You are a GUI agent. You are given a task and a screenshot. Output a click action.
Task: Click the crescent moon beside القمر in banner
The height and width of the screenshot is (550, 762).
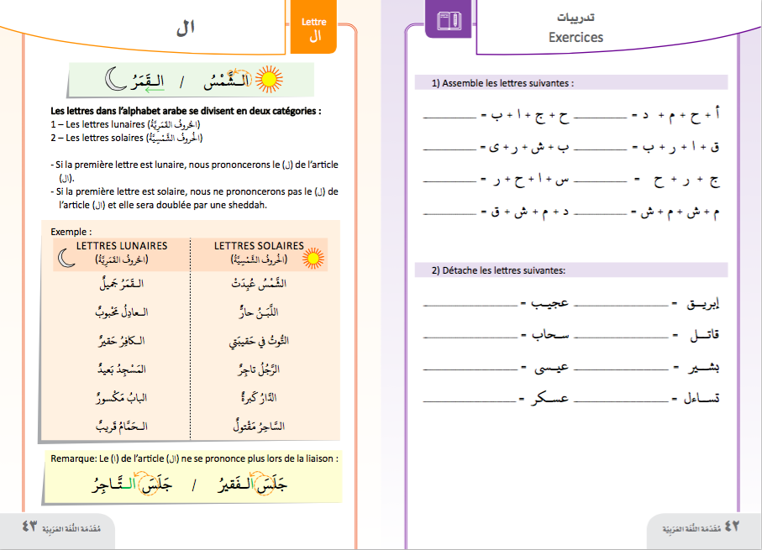pos(116,79)
